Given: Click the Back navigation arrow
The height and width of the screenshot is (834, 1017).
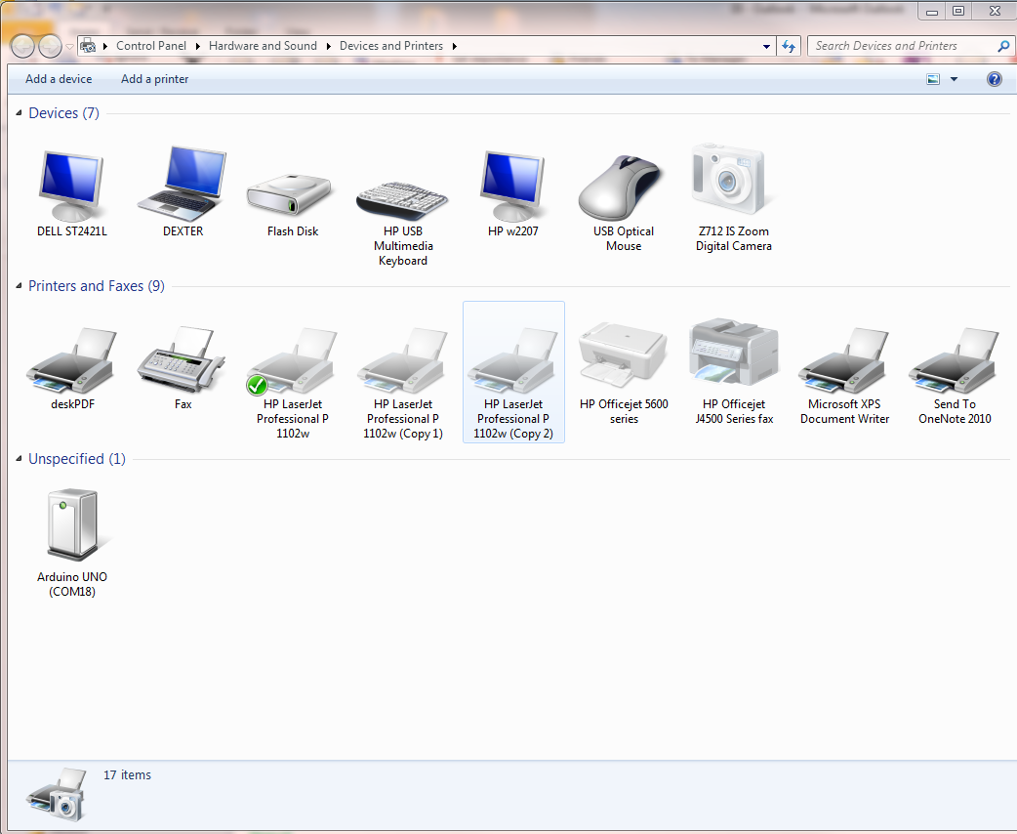Looking at the screenshot, I should [x=22, y=46].
